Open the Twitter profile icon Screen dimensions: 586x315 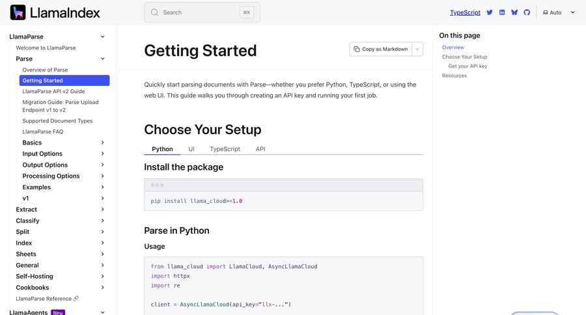click(x=490, y=12)
